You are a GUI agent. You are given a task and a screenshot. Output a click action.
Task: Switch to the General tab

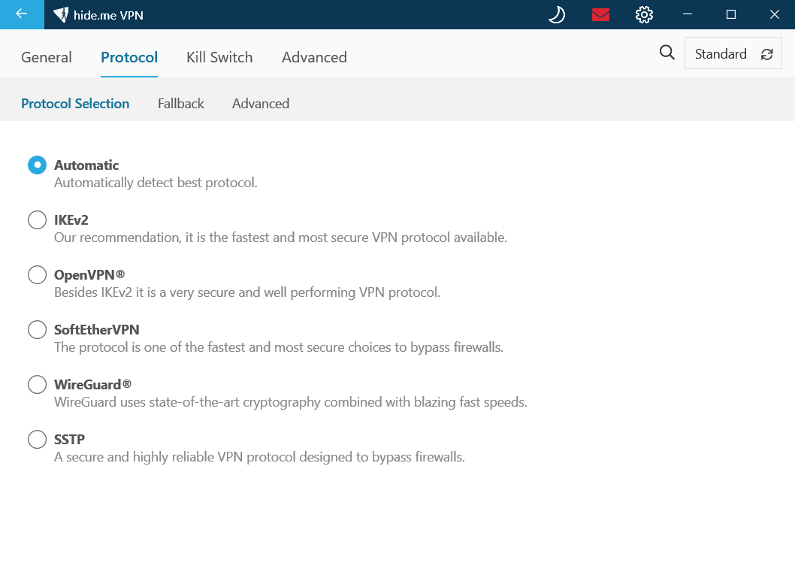[47, 57]
